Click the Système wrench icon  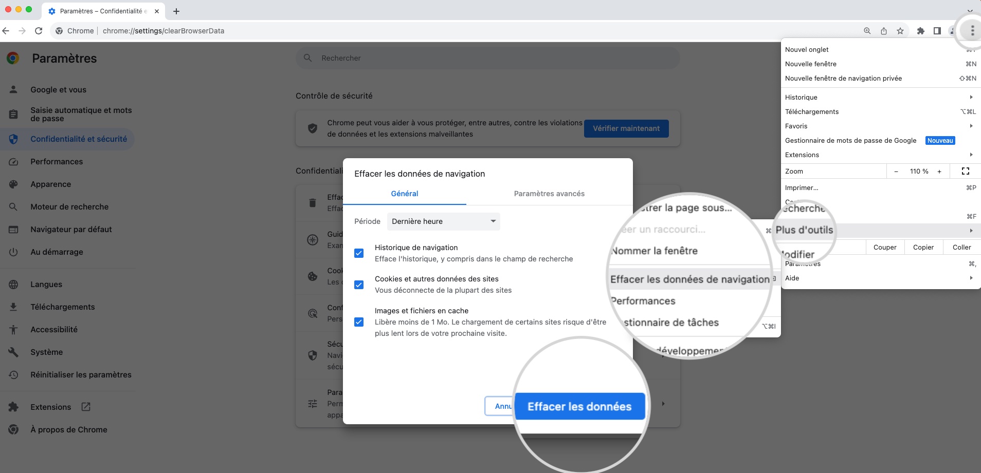[x=14, y=352]
